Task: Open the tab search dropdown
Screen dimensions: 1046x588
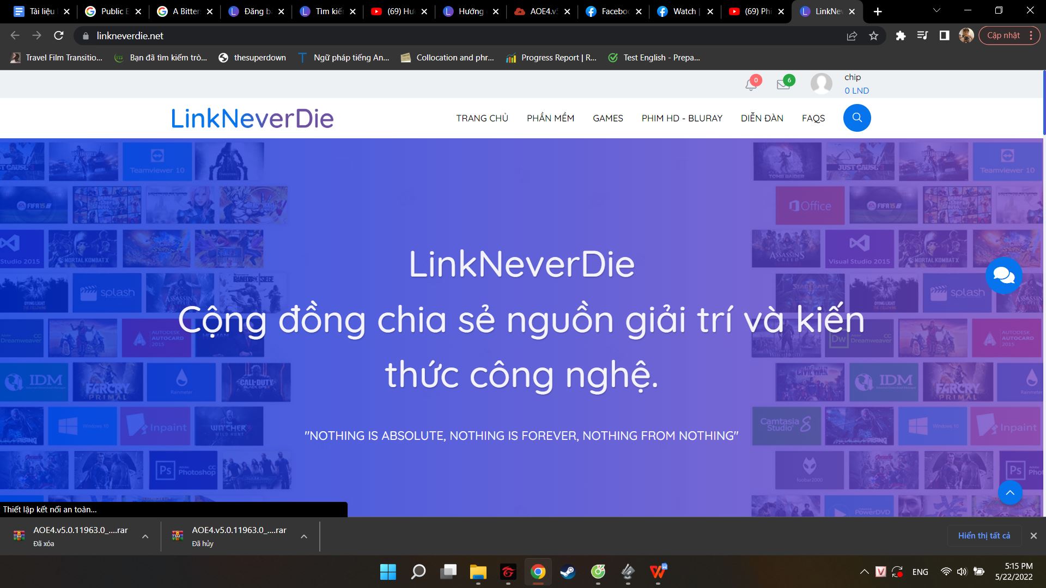Action: (936, 10)
